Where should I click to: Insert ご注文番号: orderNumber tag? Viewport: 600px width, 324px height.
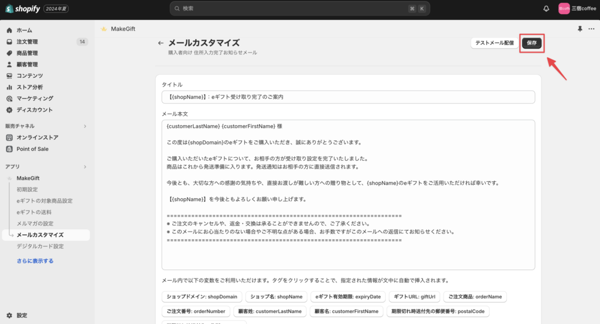click(x=196, y=311)
